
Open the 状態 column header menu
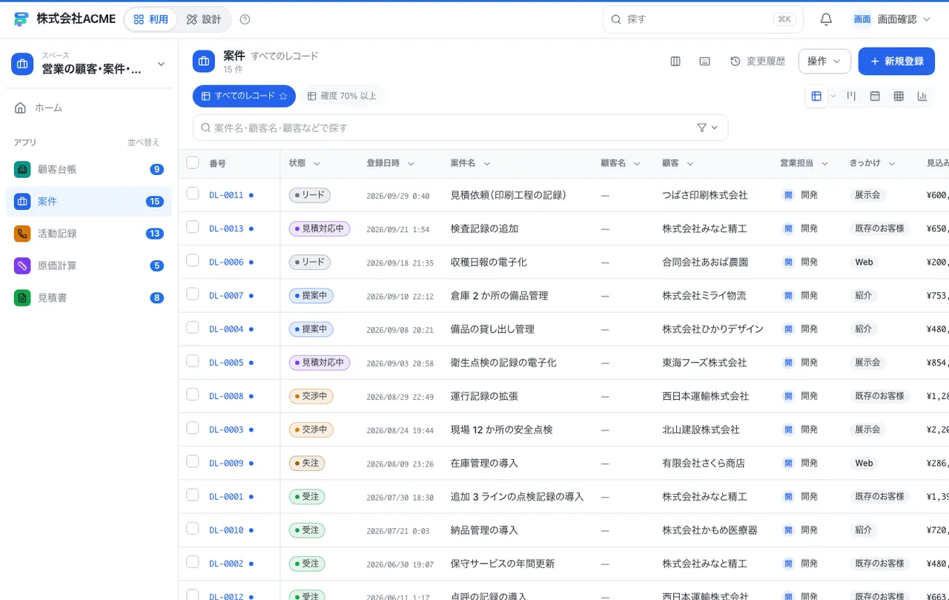point(317,164)
